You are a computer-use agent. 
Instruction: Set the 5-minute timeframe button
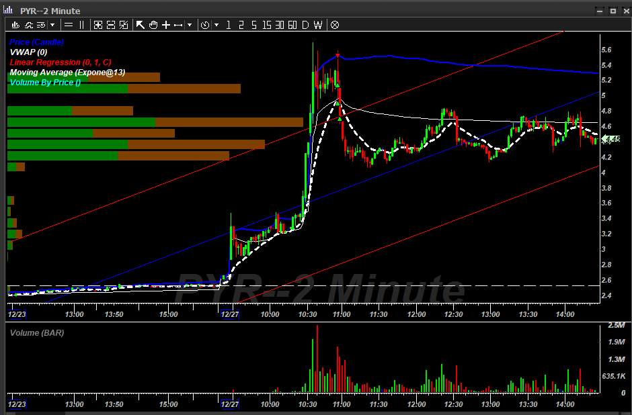tap(252, 25)
